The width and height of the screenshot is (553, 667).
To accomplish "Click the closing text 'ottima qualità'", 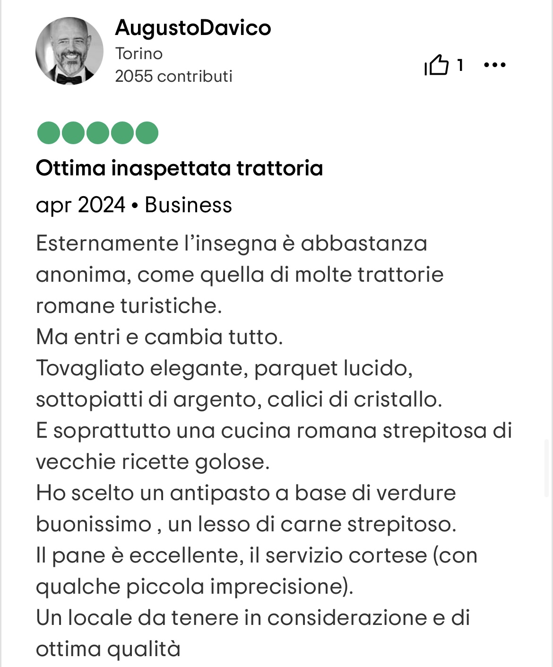I will pos(108,649).
